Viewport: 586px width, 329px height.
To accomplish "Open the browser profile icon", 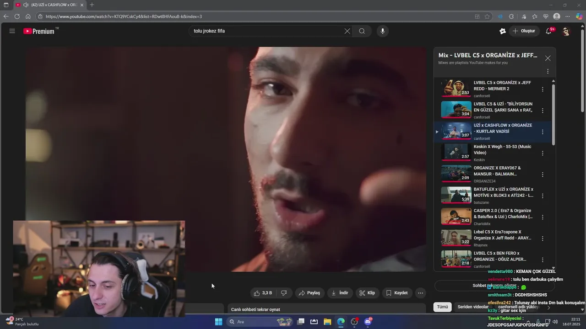I will (x=557, y=16).
